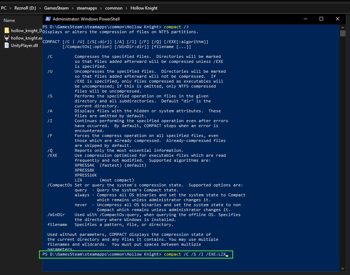Click the 'never - Uncompress all OS binaries' line
This screenshot has height=275, width=350.
pyautogui.click(x=157, y=205)
